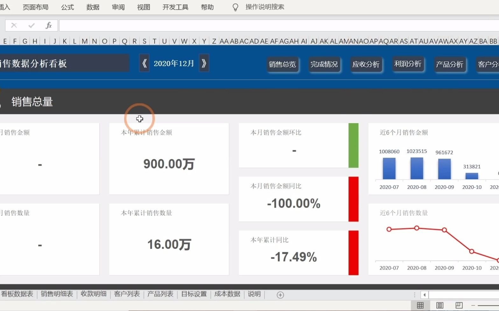Click the 近6个月销售数量 chart title
The image size is (499, 311).
[404, 213]
